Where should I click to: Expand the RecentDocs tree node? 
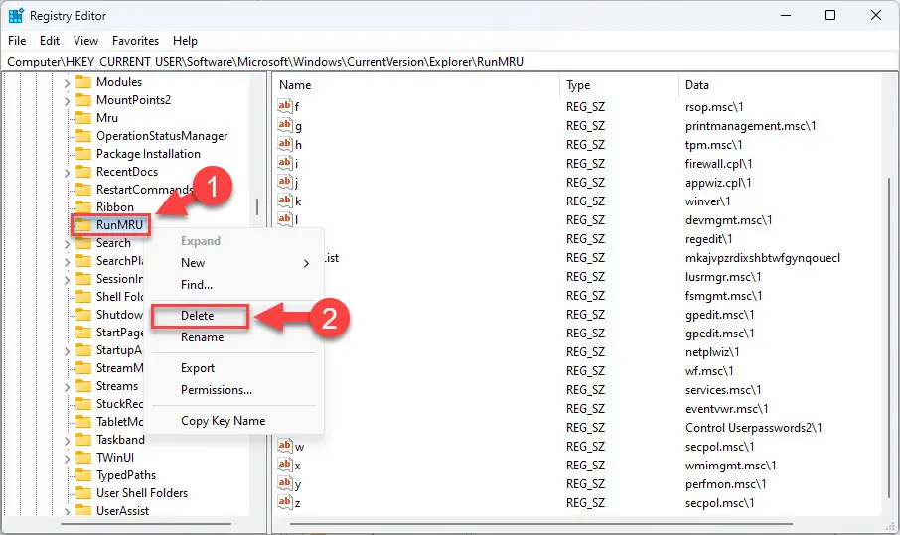tap(67, 173)
